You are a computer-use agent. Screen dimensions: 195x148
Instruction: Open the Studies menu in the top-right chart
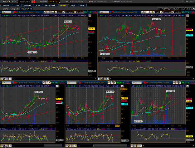coord(176,12)
